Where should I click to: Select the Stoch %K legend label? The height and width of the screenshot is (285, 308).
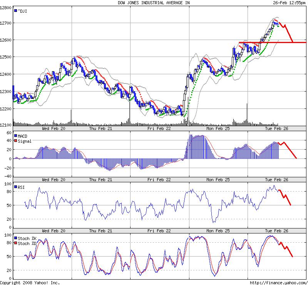tap(27, 238)
